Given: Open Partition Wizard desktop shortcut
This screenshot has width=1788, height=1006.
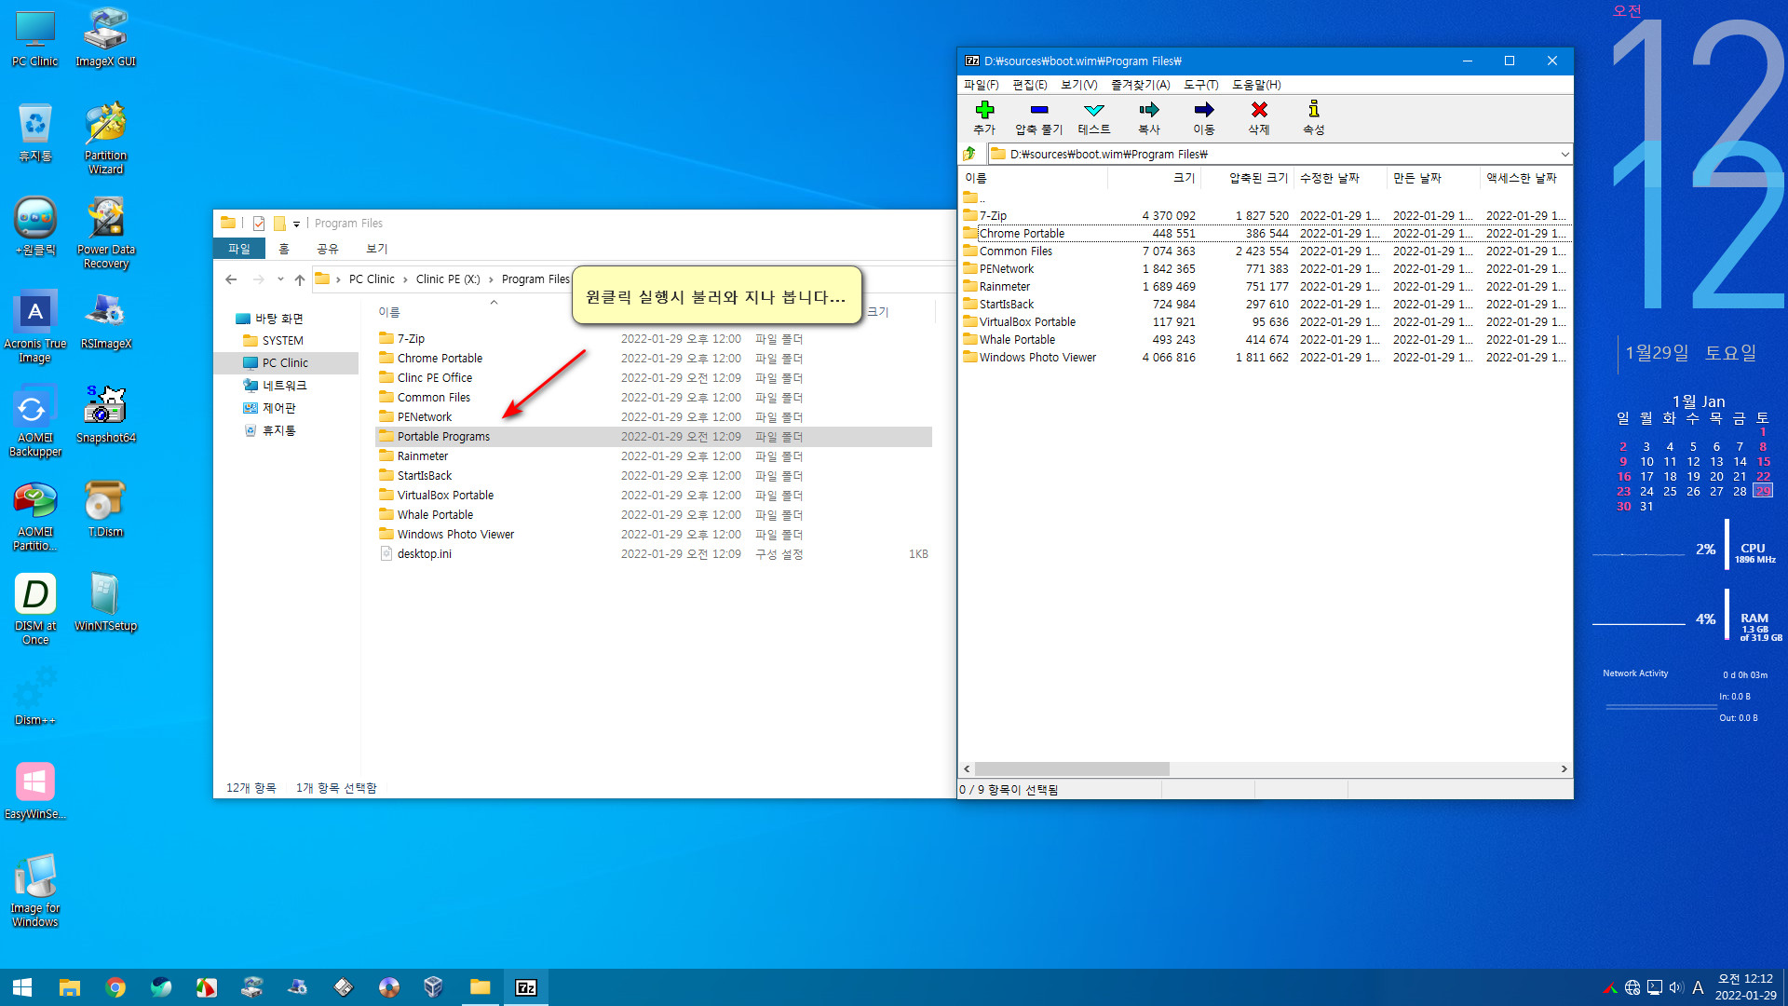Looking at the screenshot, I should point(105,138).
